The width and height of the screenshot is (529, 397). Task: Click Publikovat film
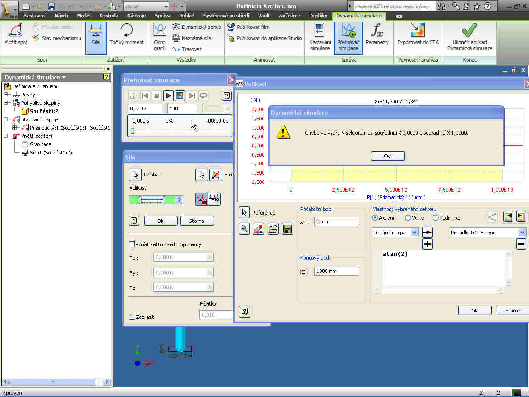[248, 27]
